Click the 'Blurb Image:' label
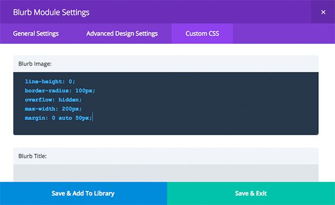 (35, 64)
